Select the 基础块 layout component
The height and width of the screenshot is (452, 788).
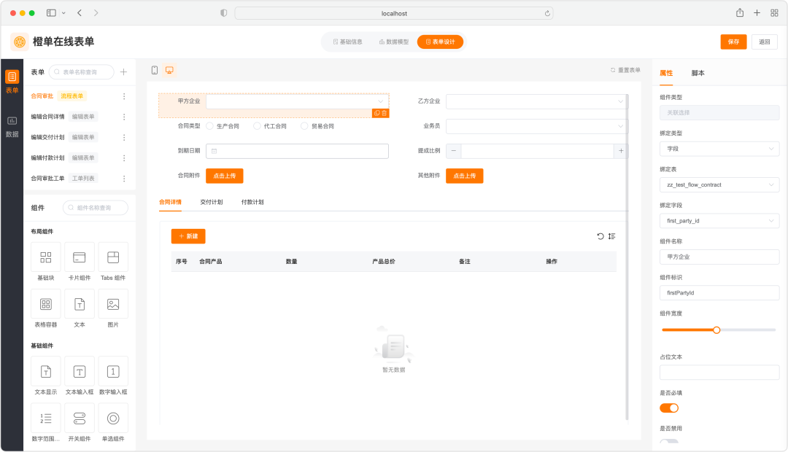pos(46,262)
